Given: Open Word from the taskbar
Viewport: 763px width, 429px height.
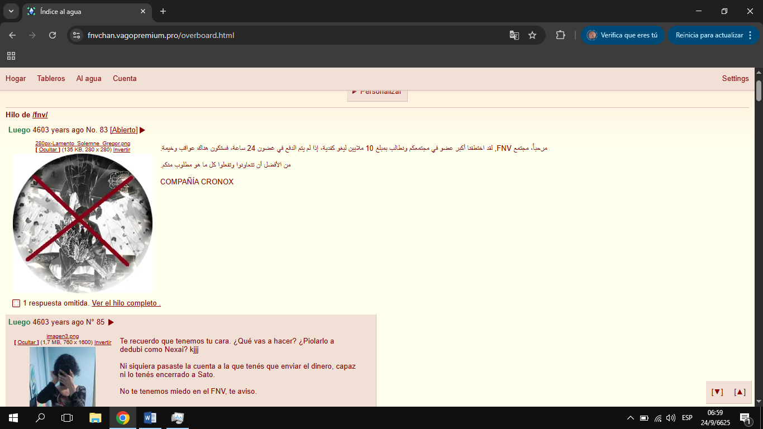Looking at the screenshot, I should 150,418.
